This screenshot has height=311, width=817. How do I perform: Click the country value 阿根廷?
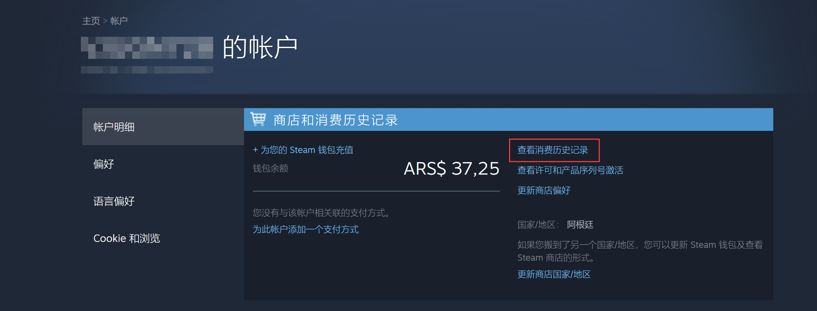coord(580,225)
